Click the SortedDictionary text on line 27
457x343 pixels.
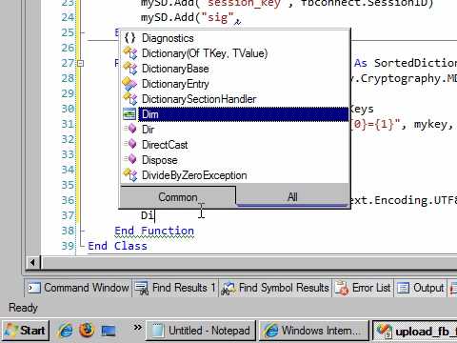click(x=415, y=63)
